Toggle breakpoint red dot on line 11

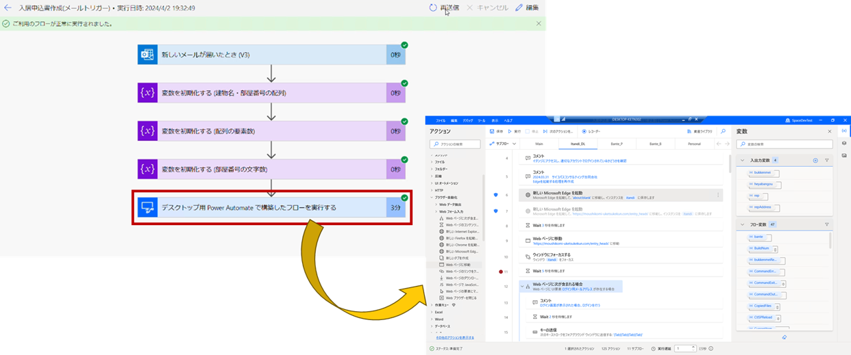(x=501, y=272)
